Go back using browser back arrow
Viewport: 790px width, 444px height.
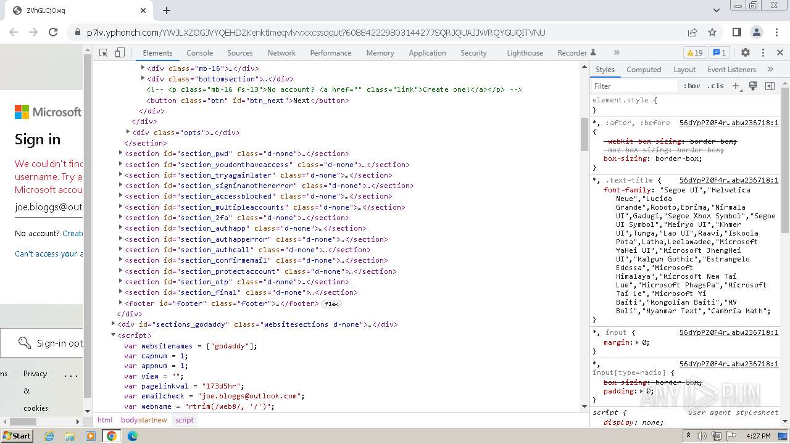point(14,32)
